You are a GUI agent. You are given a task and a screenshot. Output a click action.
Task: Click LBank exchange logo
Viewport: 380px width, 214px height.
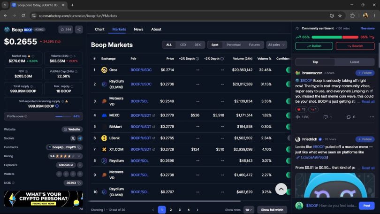(104, 138)
